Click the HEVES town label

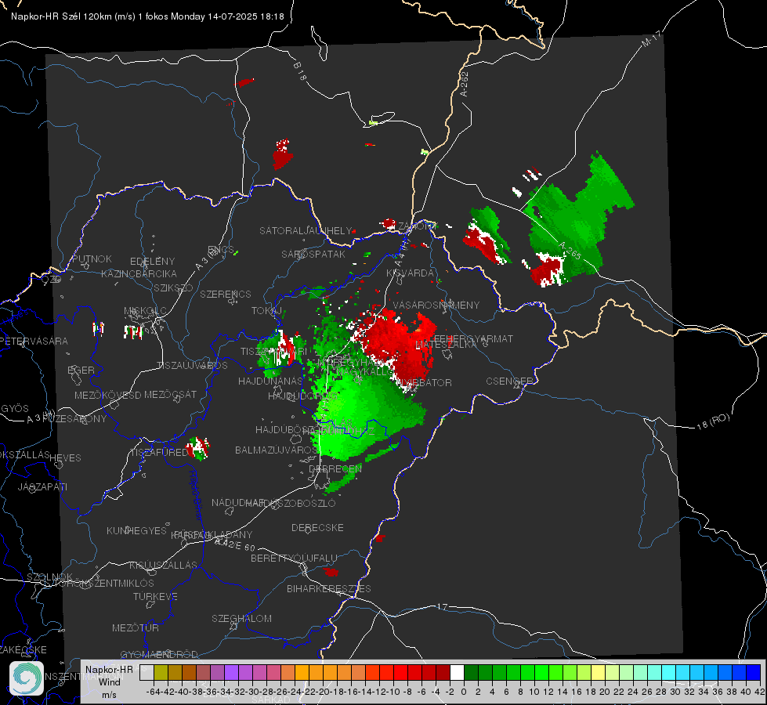tap(65, 458)
